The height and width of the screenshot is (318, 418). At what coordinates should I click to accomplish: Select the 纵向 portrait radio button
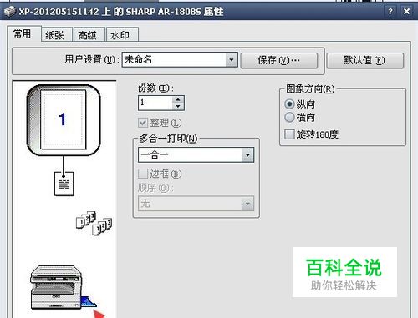click(x=289, y=104)
